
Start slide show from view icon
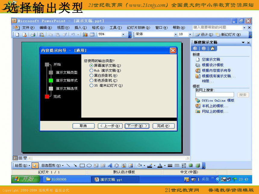(x=25, y=158)
